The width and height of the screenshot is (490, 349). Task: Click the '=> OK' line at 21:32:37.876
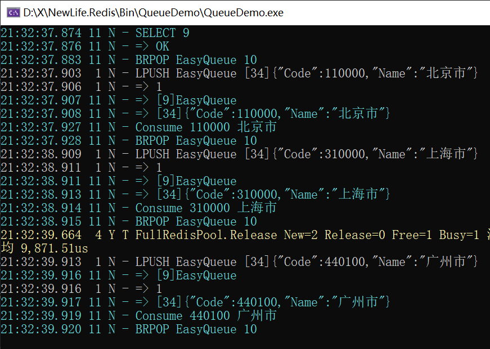(x=85, y=46)
